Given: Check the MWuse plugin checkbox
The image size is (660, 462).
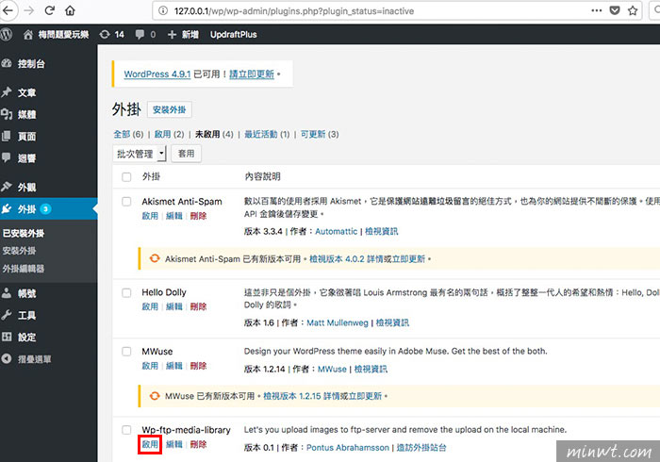Looking at the screenshot, I should 126,352.
